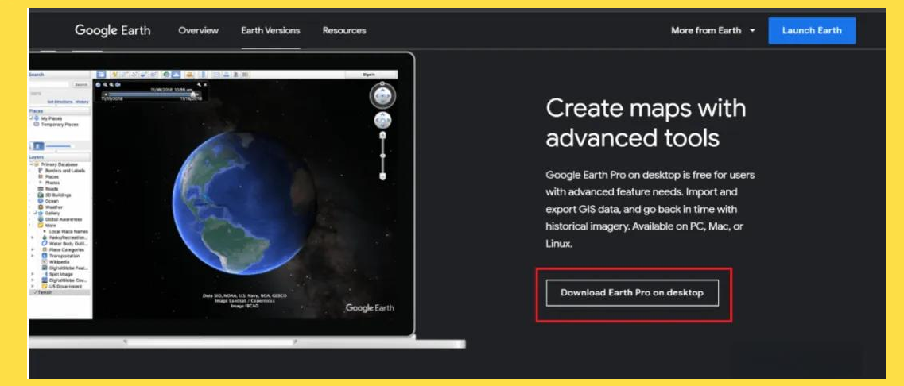
Task: Click the Ocean layer in preview
Action: point(48,201)
